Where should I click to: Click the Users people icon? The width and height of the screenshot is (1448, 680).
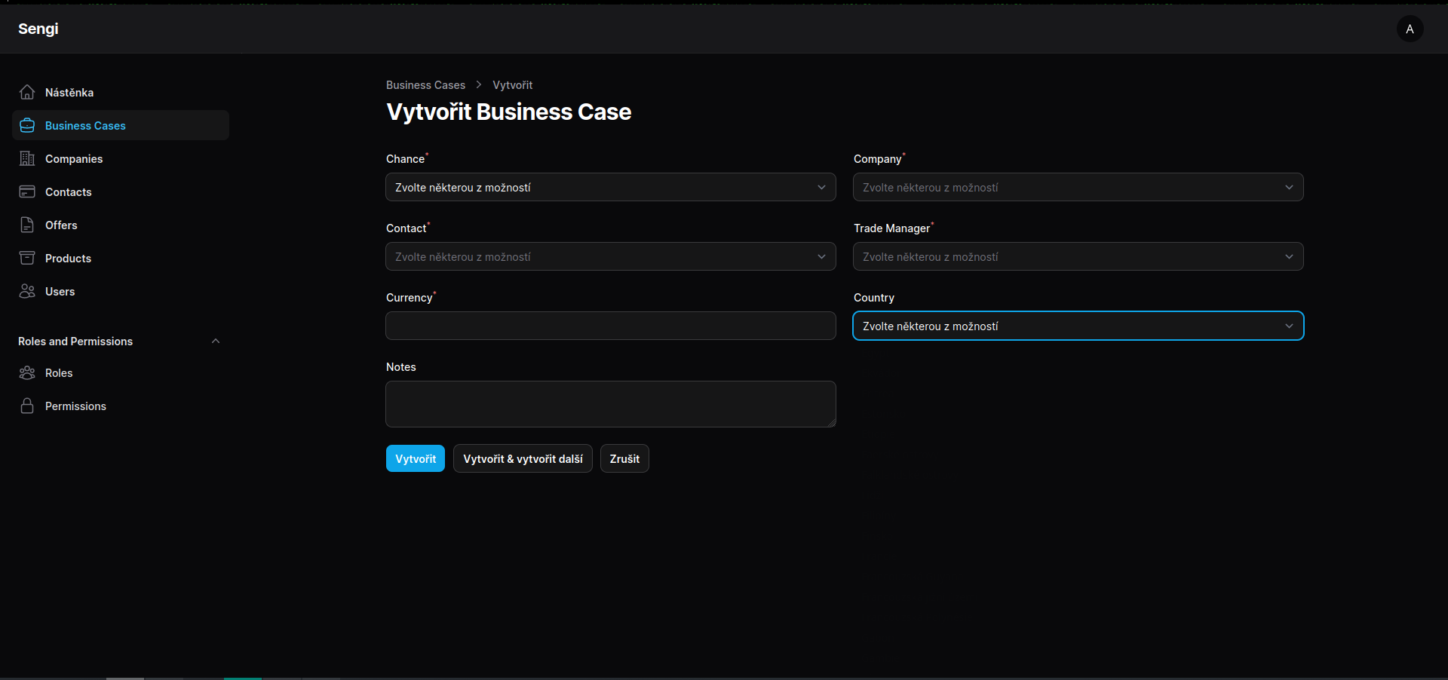click(x=27, y=291)
